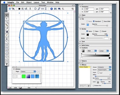Open the Apple menu

click(x=4, y=2)
